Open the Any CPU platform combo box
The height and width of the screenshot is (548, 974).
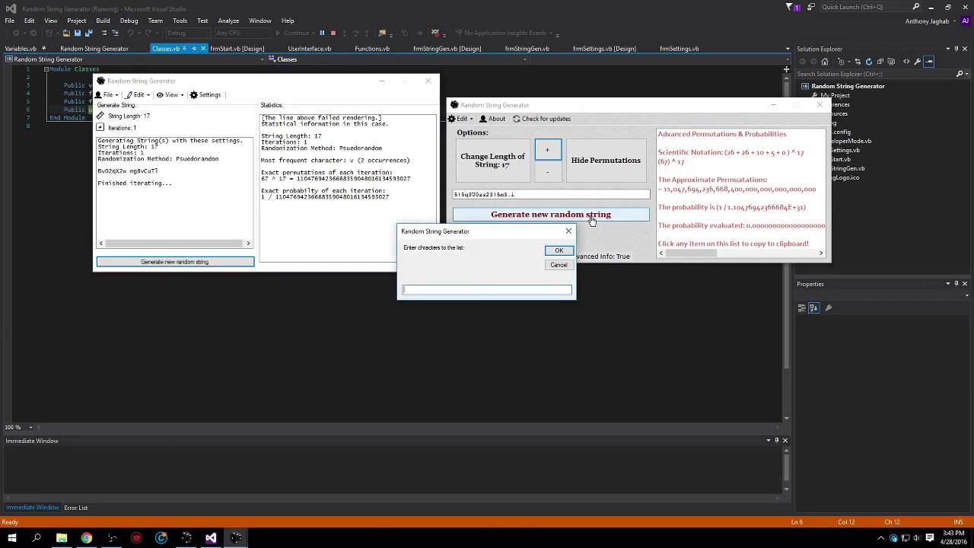241,33
